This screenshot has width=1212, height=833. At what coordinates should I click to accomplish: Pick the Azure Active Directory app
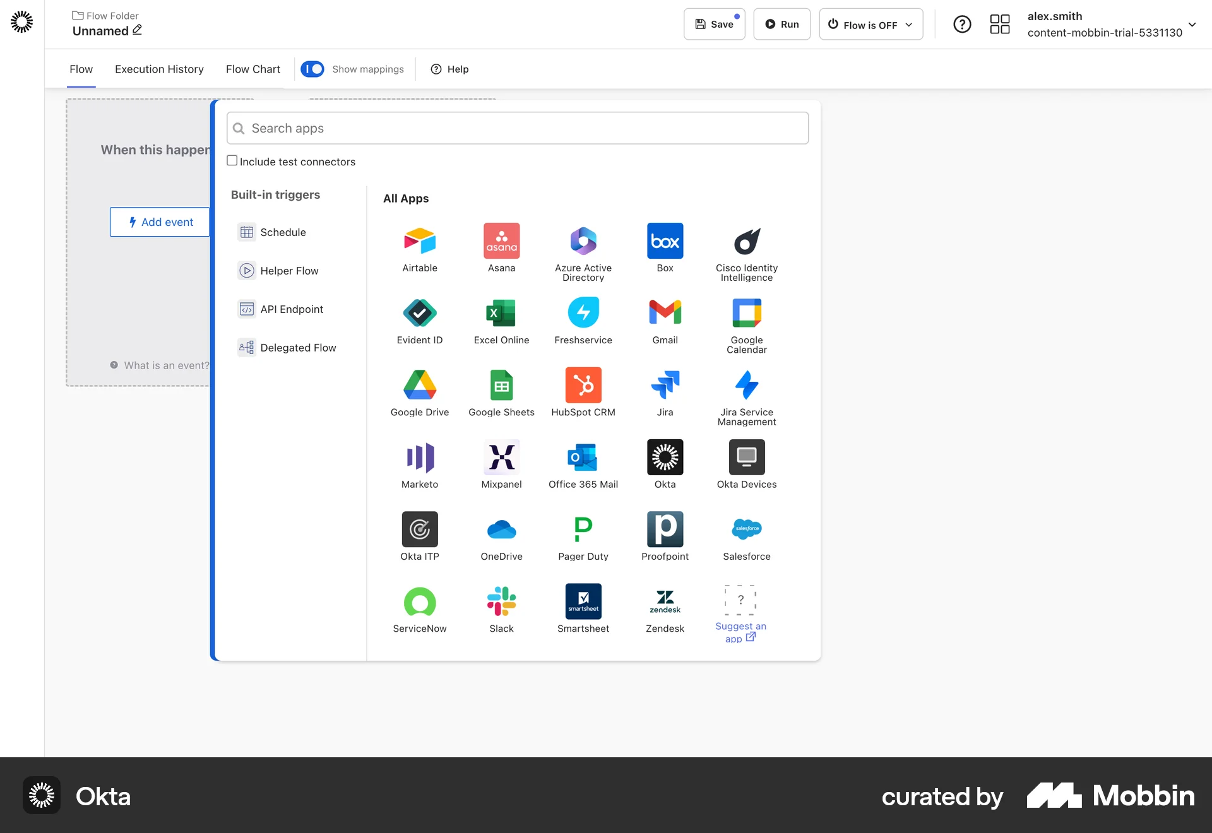tap(583, 248)
